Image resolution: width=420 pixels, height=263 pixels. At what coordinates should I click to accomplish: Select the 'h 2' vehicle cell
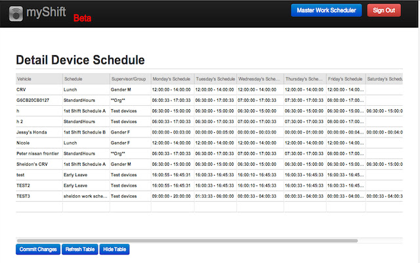click(x=39, y=122)
